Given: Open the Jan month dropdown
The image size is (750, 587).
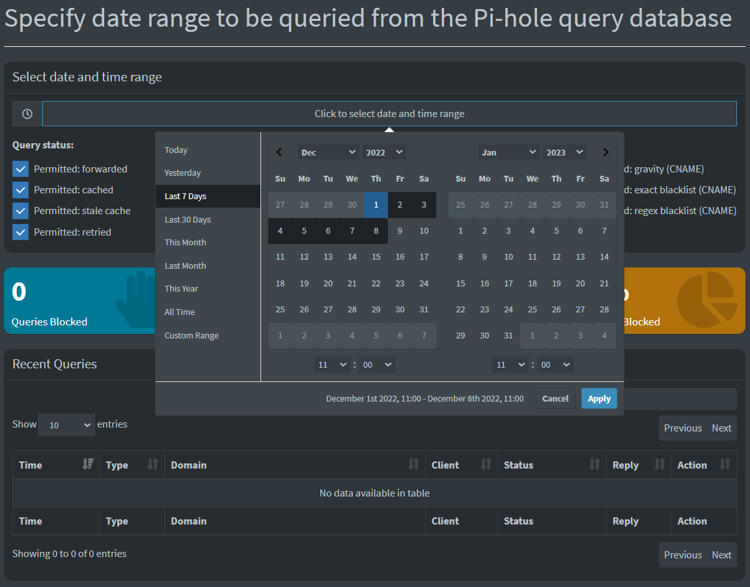Looking at the screenshot, I should (508, 152).
